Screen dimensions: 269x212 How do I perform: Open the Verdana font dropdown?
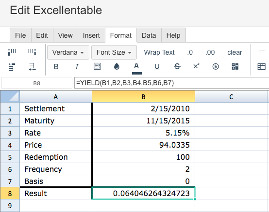68,52
